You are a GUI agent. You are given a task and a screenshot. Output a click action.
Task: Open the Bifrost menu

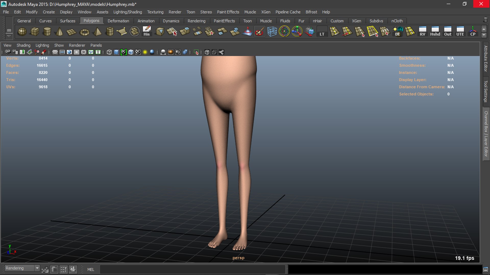(x=311, y=12)
